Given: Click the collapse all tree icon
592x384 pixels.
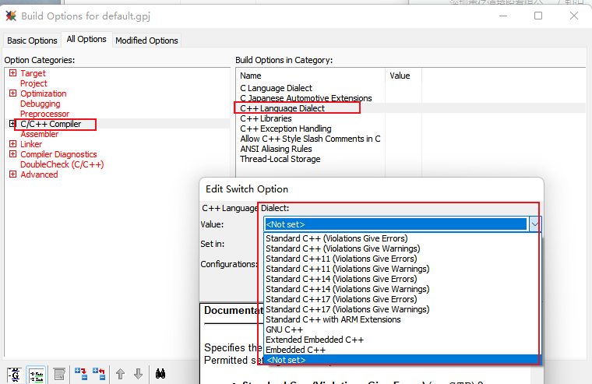Looking at the screenshot, I should pos(100,374).
